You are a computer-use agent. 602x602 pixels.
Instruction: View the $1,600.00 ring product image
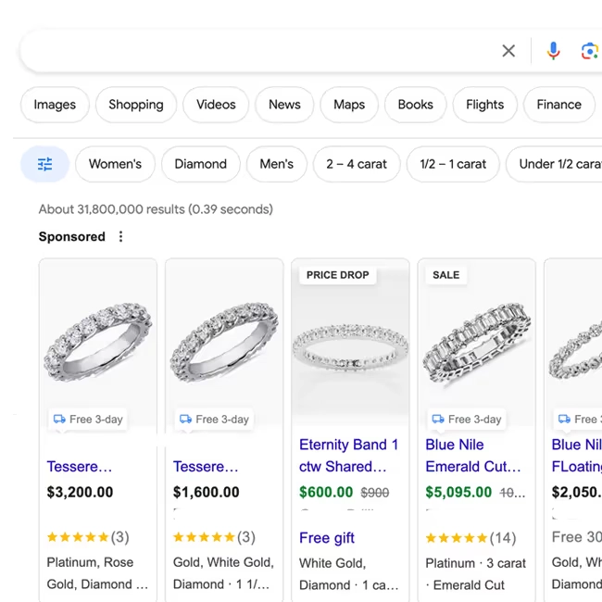pyautogui.click(x=224, y=342)
